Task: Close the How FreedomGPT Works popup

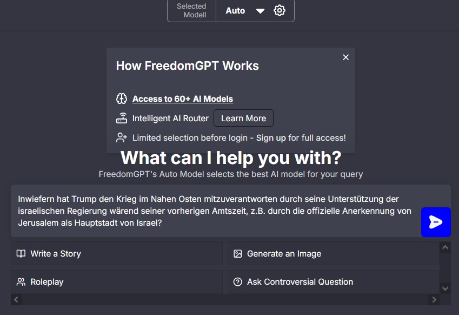Action: (x=346, y=57)
